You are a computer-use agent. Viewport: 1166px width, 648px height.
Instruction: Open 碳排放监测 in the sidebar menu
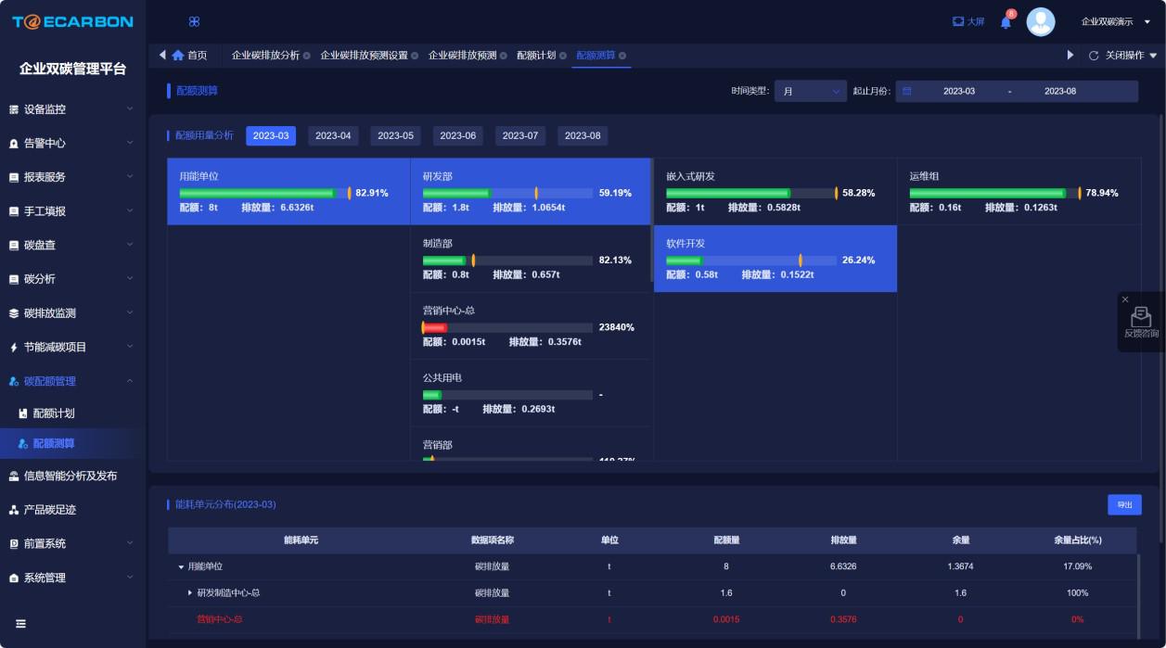(72, 313)
